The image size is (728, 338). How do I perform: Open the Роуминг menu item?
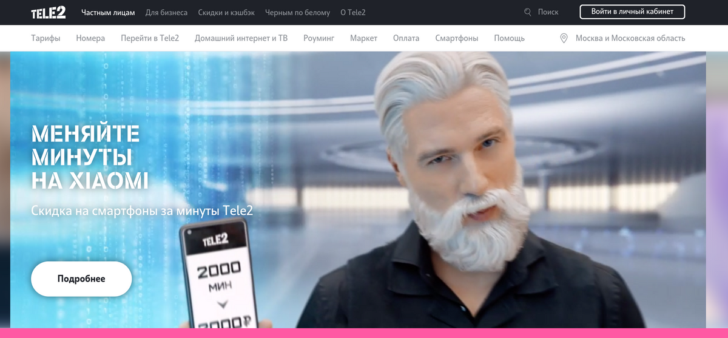pyautogui.click(x=318, y=38)
